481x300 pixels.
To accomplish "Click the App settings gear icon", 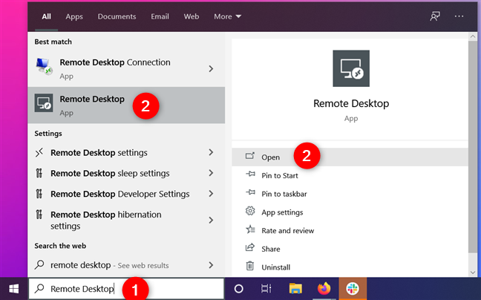I will coord(250,211).
